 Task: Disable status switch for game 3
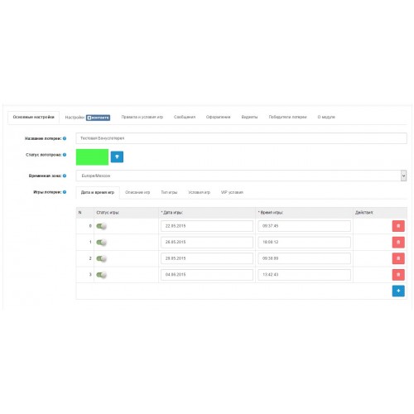(x=101, y=275)
